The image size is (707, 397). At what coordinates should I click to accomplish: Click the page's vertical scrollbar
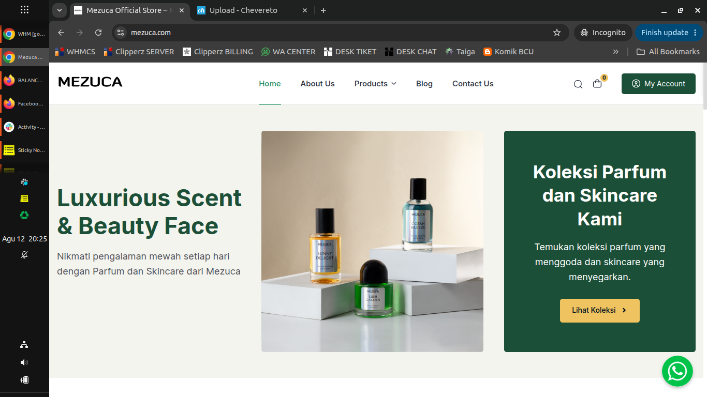tap(704, 86)
